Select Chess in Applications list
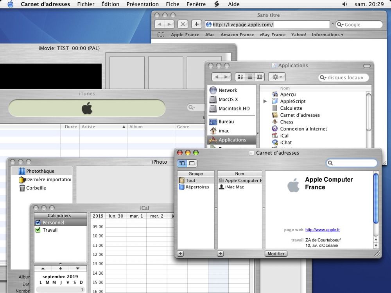This screenshot has width=391, height=293. click(x=287, y=122)
